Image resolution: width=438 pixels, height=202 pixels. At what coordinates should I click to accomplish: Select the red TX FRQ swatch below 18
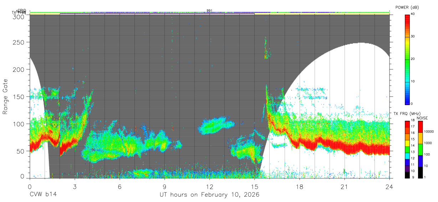(408, 124)
